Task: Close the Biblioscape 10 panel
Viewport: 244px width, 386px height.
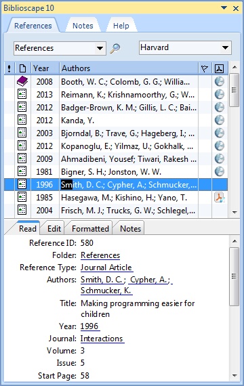Action: point(236,8)
